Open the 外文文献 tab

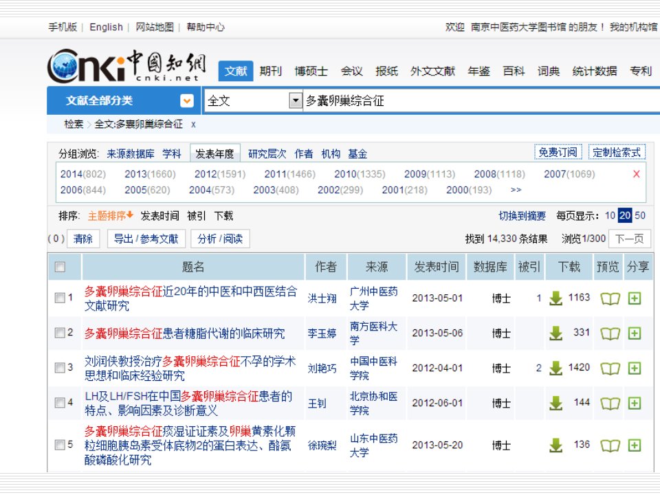[x=432, y=71]
